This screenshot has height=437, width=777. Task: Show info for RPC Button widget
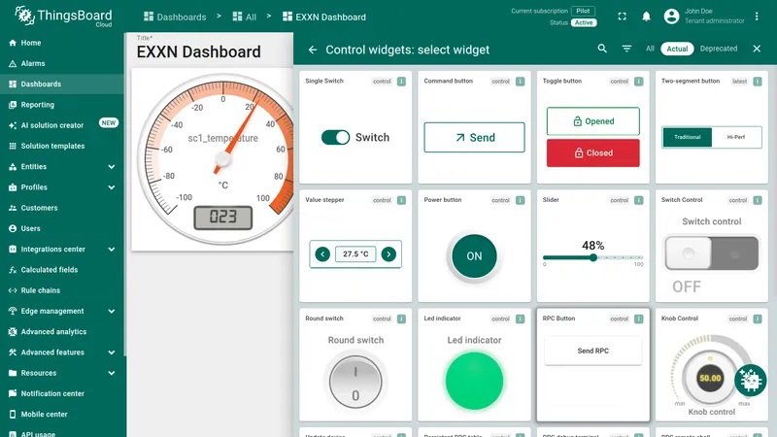tap(639, 319)
